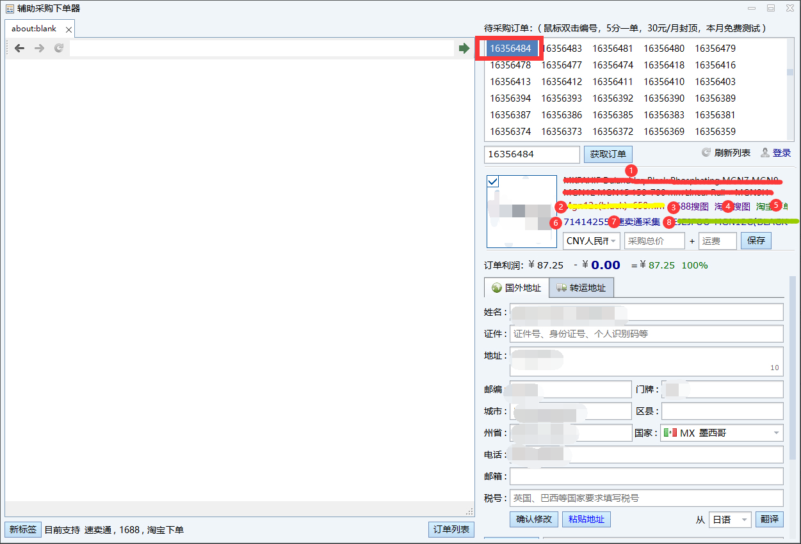Click the order list vertical scrollbar
Image resolution: width=801 pixels, height=544 pixels.
(x=790, y=89)
